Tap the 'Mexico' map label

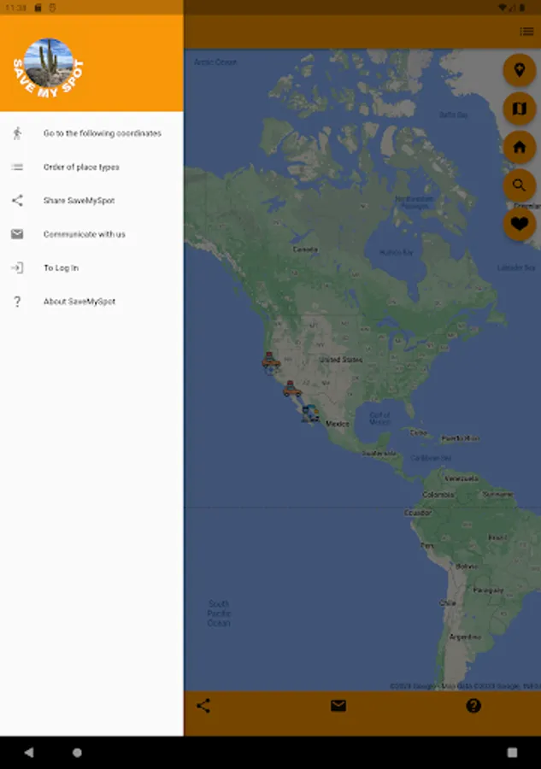(x=338, y=424)
